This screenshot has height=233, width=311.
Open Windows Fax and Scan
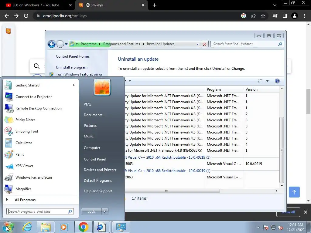(x=40, y=177)
